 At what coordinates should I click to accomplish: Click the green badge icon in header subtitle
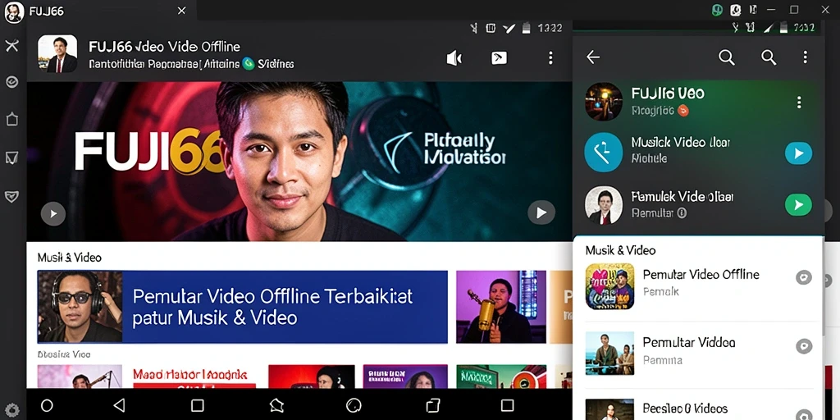pyautogui.click(x=248, y=64)
